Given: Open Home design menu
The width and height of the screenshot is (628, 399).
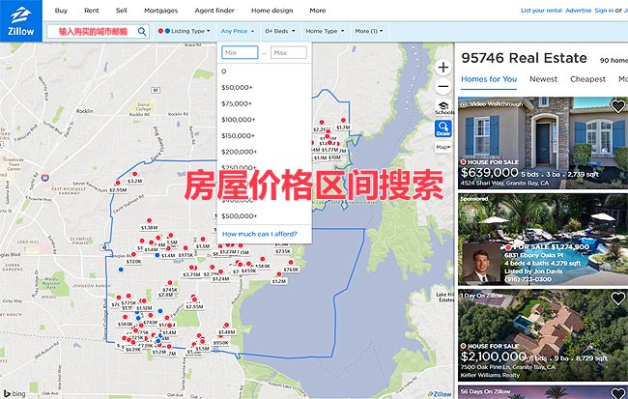Looking at the screenshot, I should [x=271, y=11].
